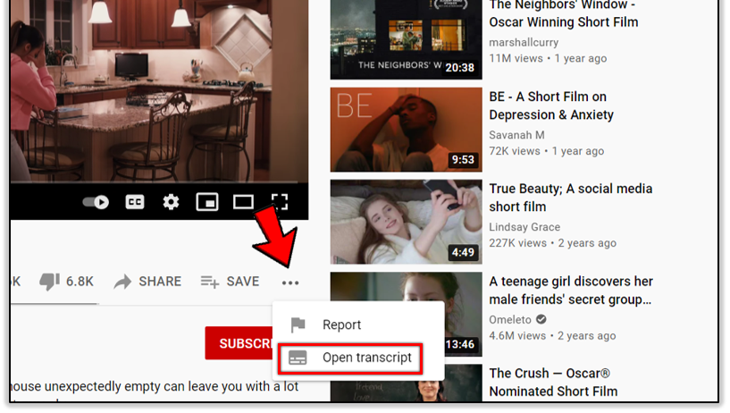This screenshot has height=413, width=730.
Task: Click the 6.8K dislike count
Action: tap(80, 282)
